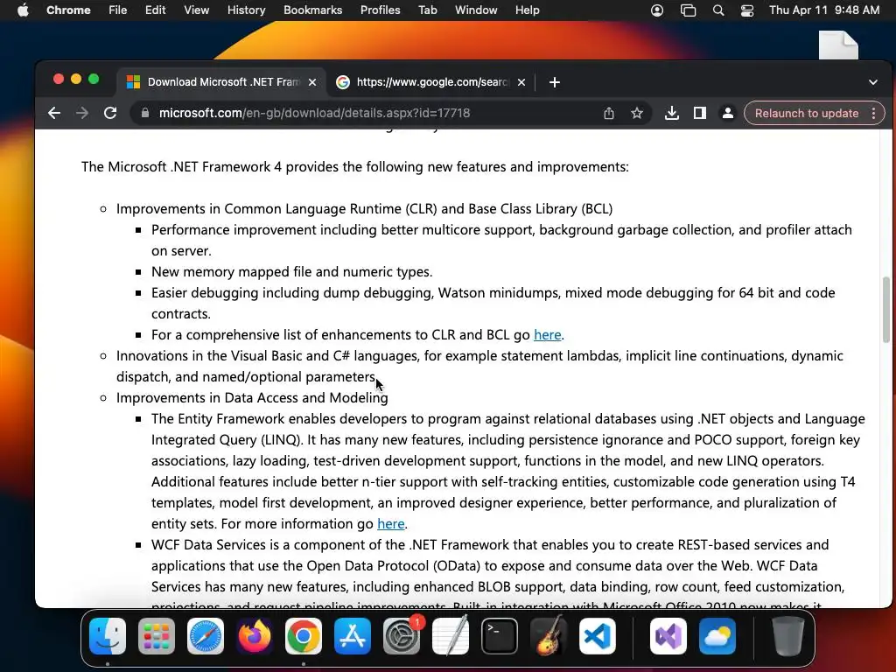Image resolution: width=896 pixels, height=672 pixels.
Task: Open the 'here' link after entity sets information
Action: point(391,524)
